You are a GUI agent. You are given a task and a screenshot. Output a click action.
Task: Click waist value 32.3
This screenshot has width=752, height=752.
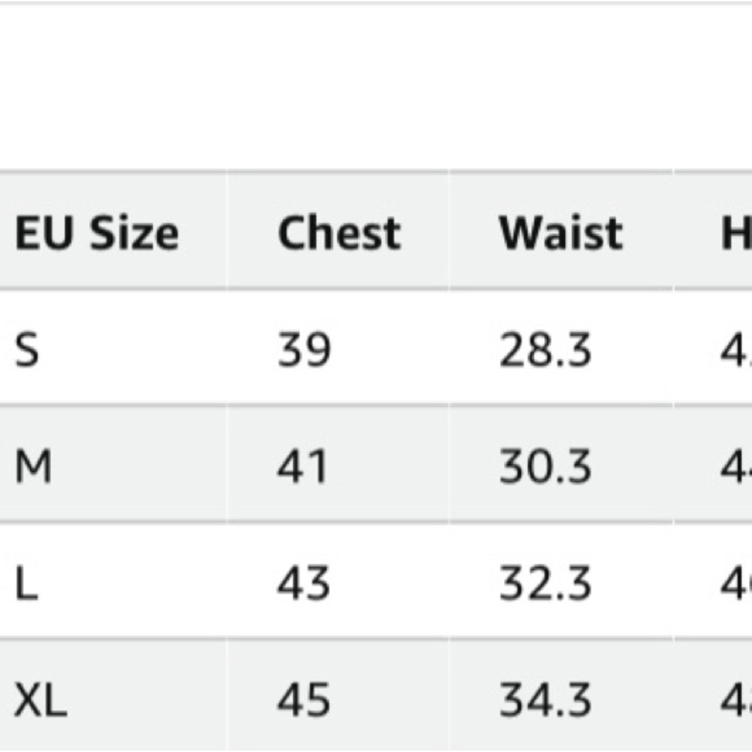(545, 583)
